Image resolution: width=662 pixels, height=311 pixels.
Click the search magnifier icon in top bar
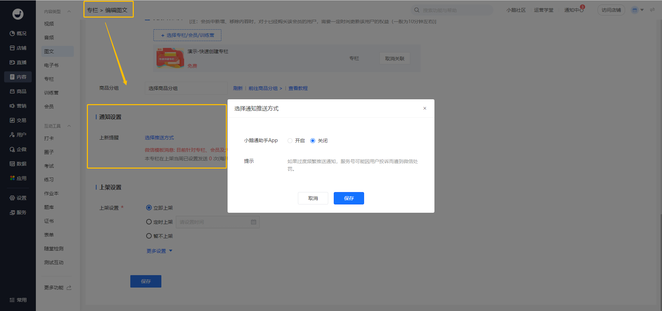click(417, 10)
